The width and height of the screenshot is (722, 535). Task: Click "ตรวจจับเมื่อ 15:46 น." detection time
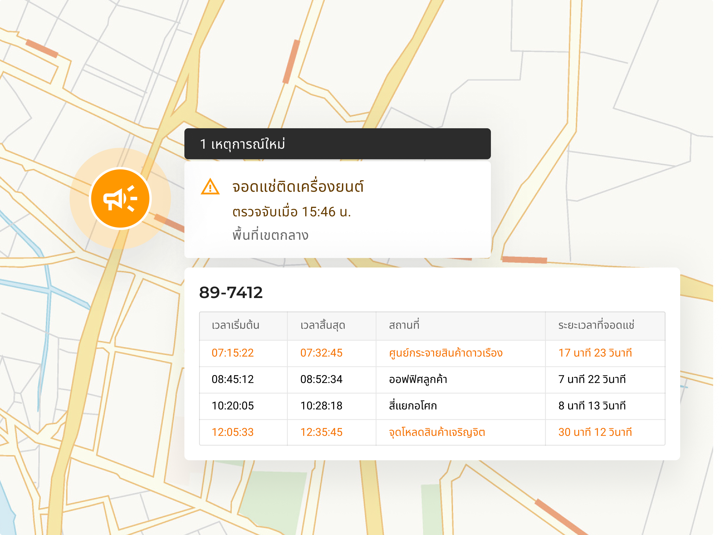292,212
